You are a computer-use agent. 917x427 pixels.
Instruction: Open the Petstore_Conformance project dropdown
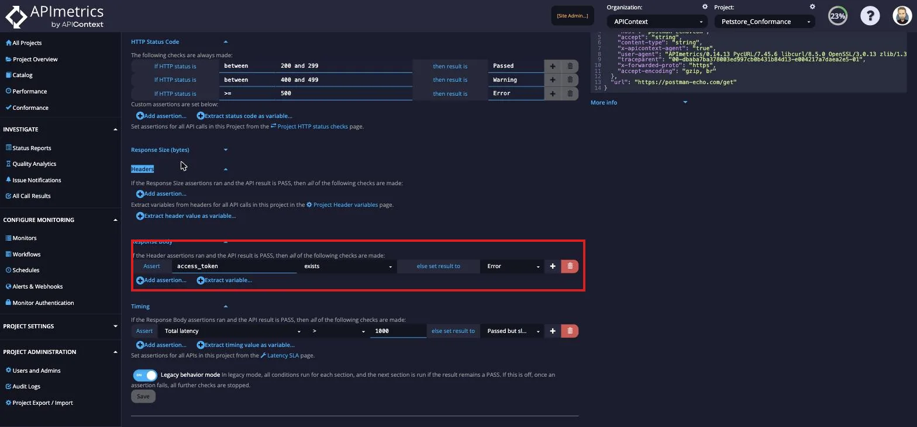(764, 22)
